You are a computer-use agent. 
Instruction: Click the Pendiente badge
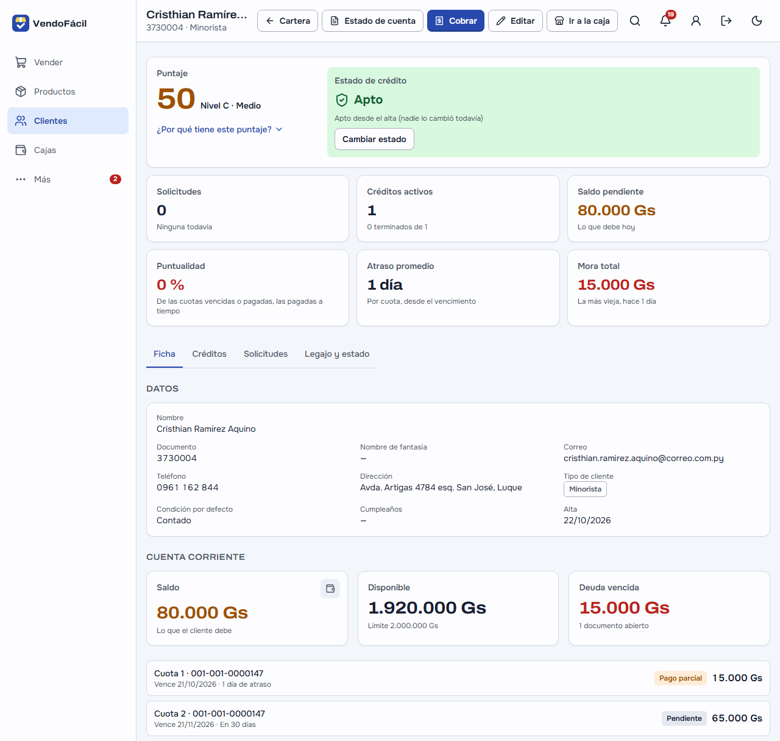[x=684, y=718]
